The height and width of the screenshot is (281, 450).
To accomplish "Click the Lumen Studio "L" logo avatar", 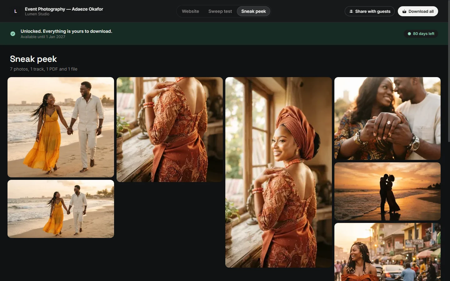I will (16, 11).
